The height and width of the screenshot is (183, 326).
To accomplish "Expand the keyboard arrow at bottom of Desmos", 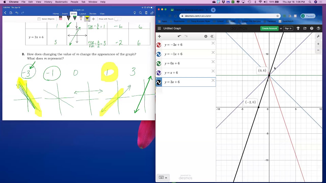I will [166, 178].
